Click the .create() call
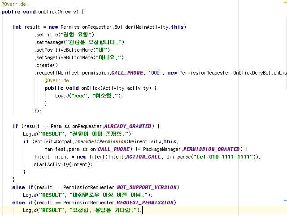Screen dimensions: 287x216 46,65
